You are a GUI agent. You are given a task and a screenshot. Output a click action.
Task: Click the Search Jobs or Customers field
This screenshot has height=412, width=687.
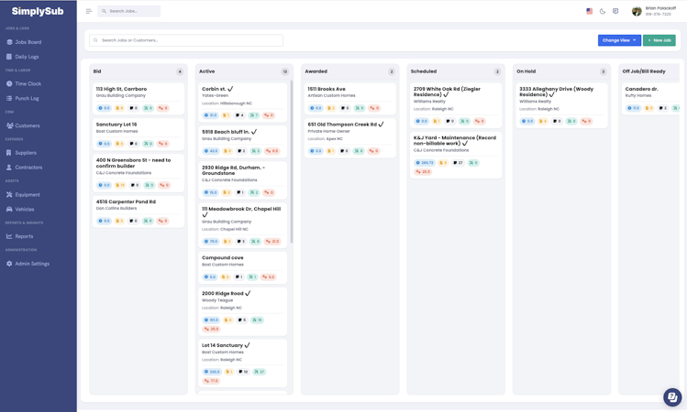pyautogui.click(x=188, y=40)
